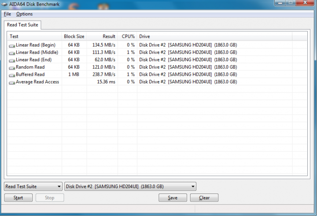Select the Average Read Access row label
This screenshot has height=216, width=317.
click(x=37, y=82)
